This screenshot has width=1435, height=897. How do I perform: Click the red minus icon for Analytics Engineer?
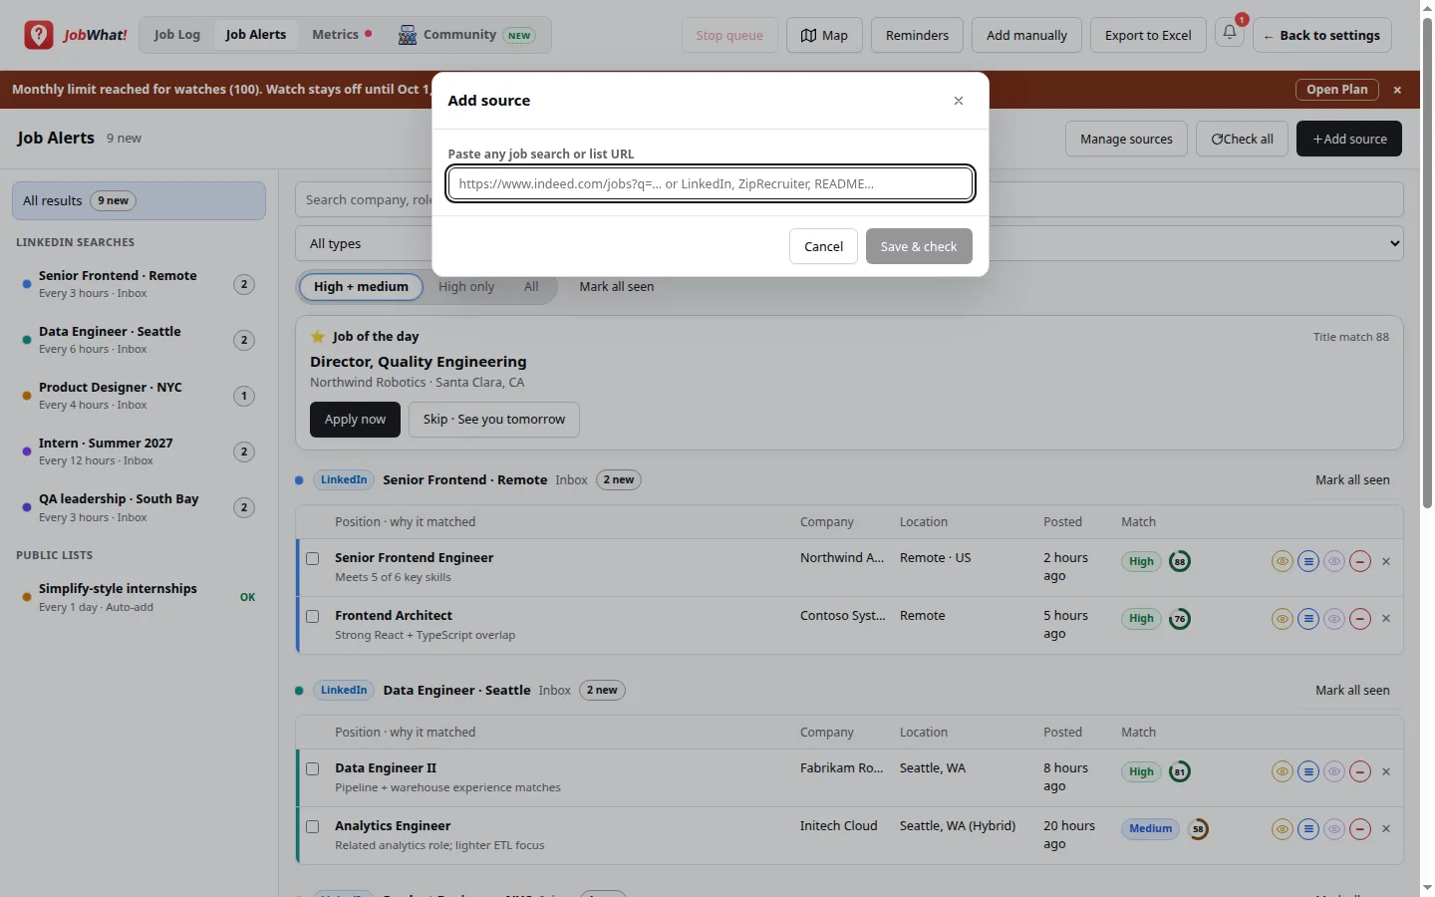pos(1360,829)
